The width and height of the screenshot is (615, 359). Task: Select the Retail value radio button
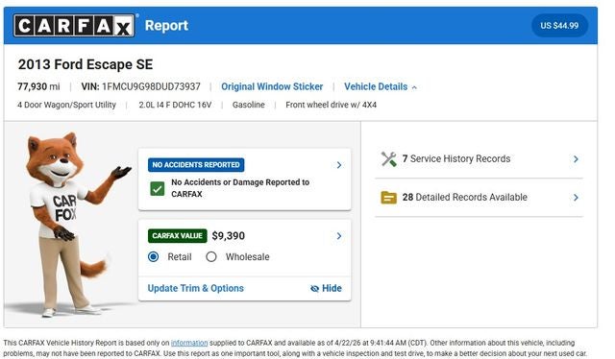coord(154,256)
